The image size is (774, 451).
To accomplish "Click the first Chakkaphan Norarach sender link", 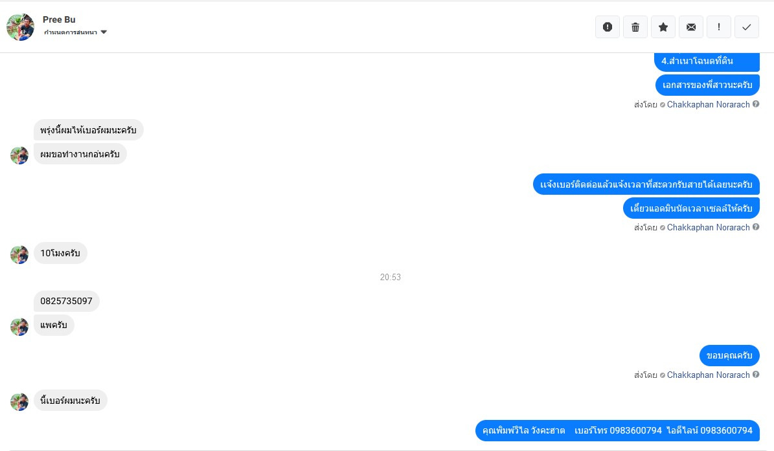I will coord(709,104).
